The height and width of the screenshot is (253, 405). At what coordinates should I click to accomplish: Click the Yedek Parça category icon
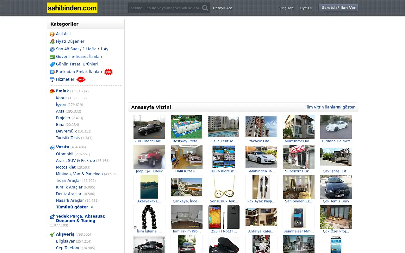[52, 217]
